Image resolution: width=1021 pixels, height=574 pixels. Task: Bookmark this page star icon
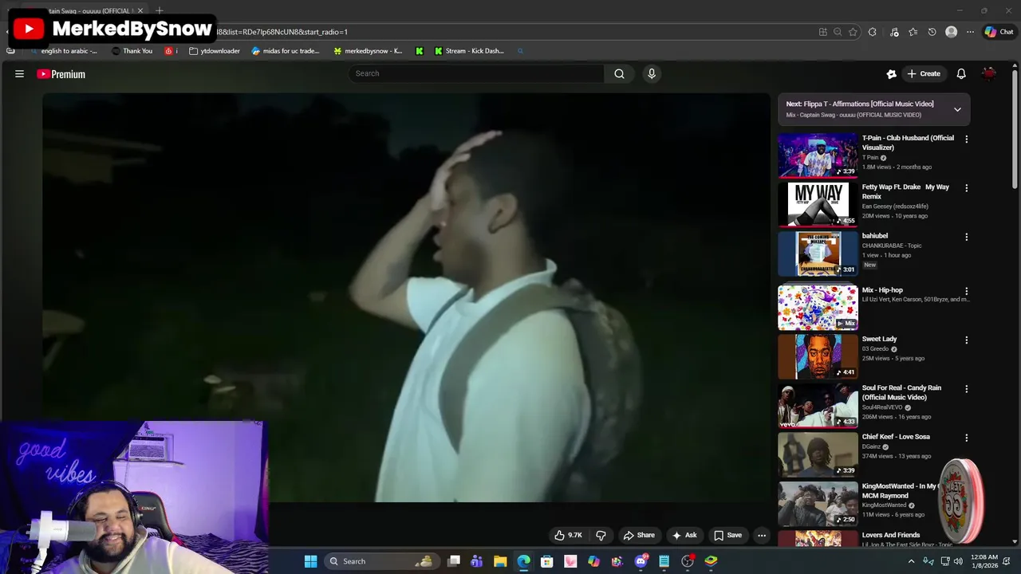[853, 32]
